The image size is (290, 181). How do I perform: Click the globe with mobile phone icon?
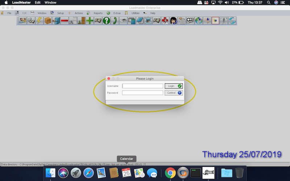199,21
